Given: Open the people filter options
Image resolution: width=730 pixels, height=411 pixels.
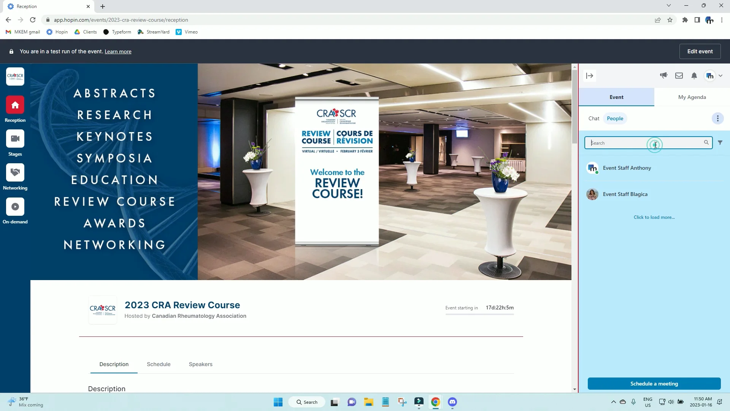Looking at the screenshot, I should (x=720, y=143).
